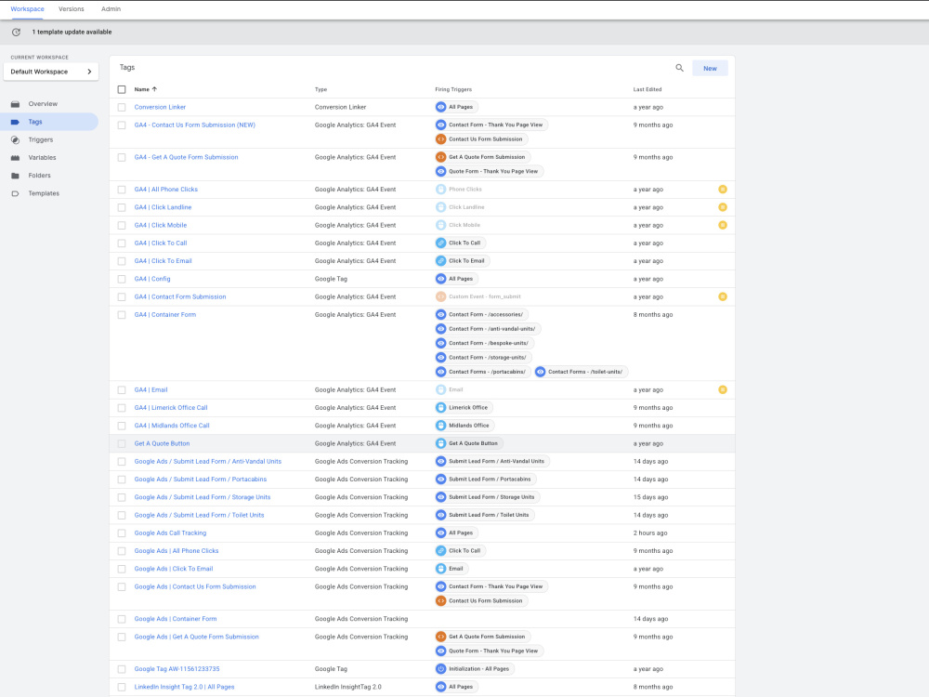Viewport: 929px width, 697px height.
Task: Expand the Default Workspace selector
Action: point(51,72)
